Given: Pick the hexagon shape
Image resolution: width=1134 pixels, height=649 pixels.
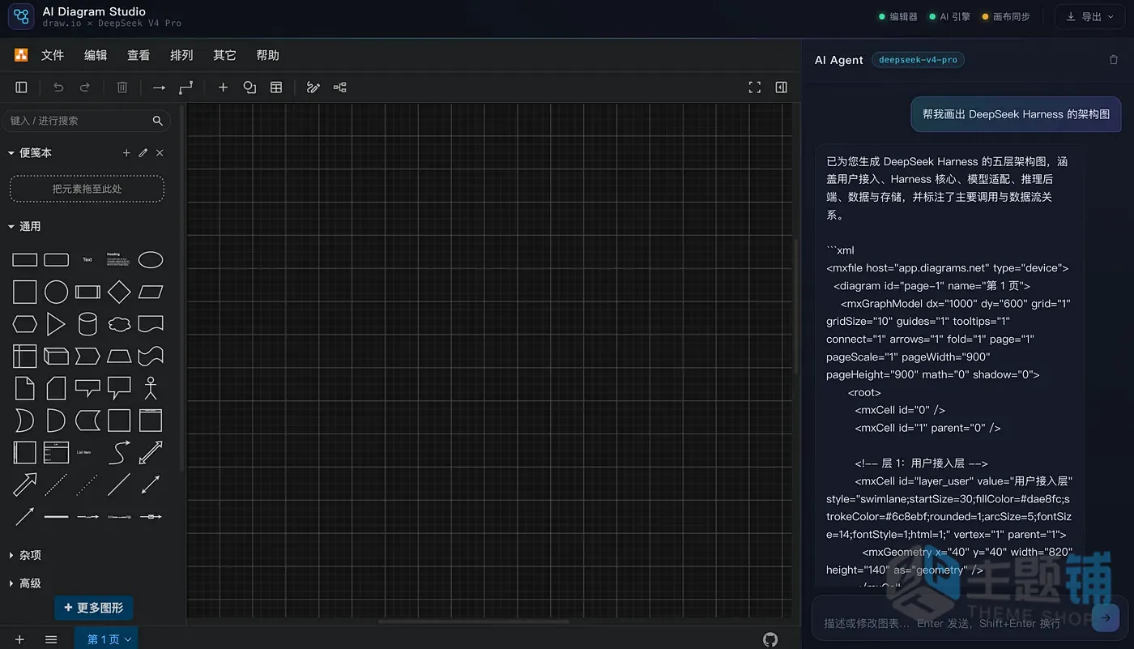Looking at the screenshot, I should coord(25,324).
